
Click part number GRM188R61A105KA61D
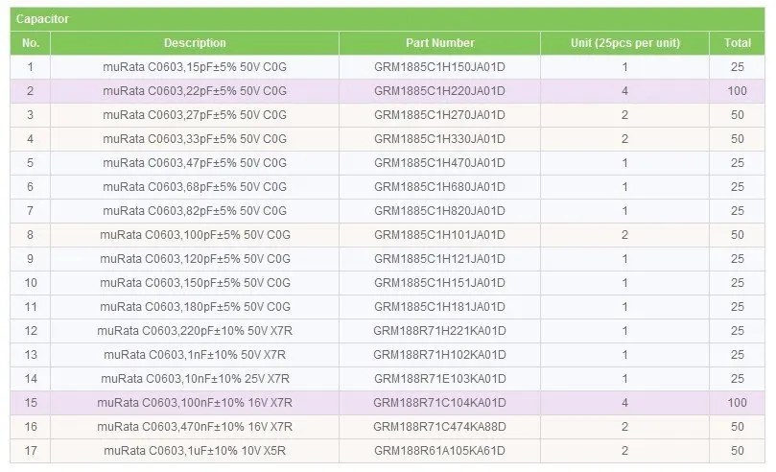click(x=439, y=451)
